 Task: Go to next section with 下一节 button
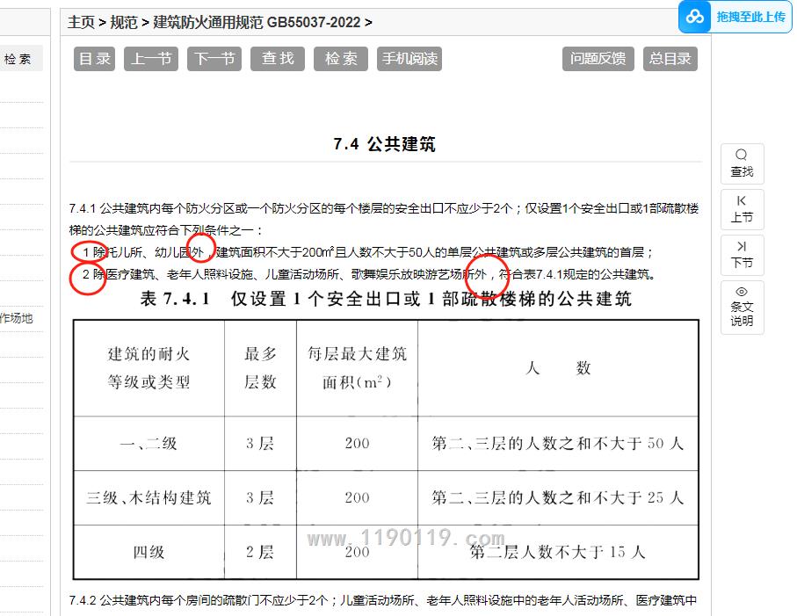(x=214, y=59)
